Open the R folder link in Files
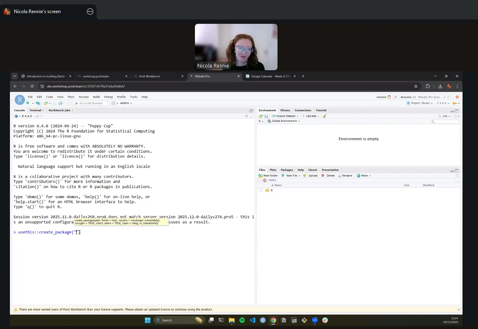This screenshot has width=478, height=329. (x=272, y=190)
